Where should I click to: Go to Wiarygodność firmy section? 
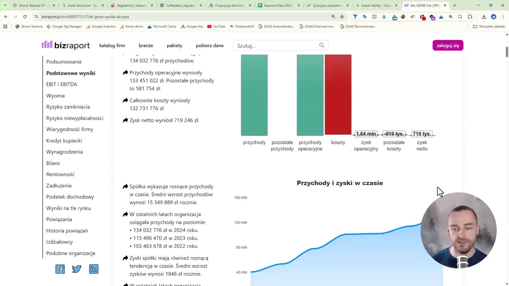pyautogui.click(x=70, y=129)
